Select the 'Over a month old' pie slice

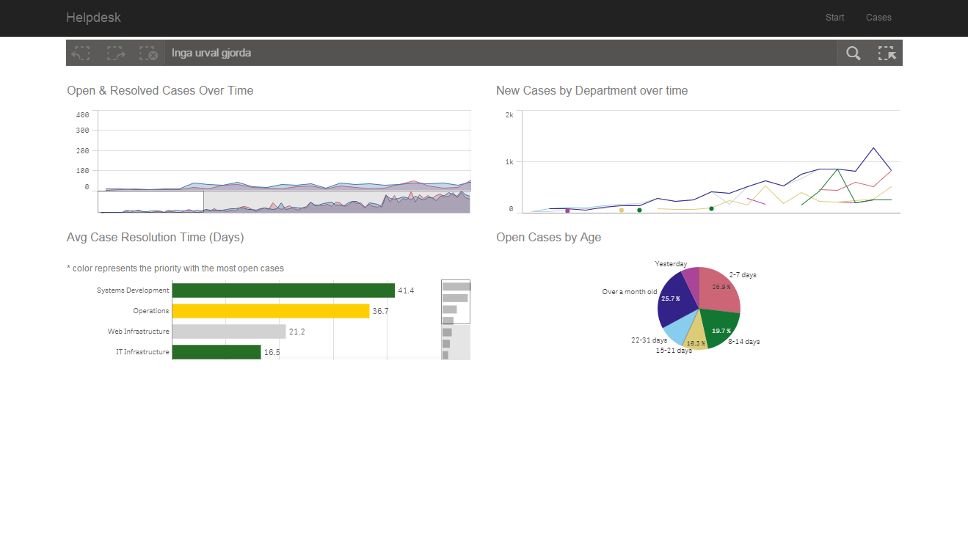[x=674, y=299]
